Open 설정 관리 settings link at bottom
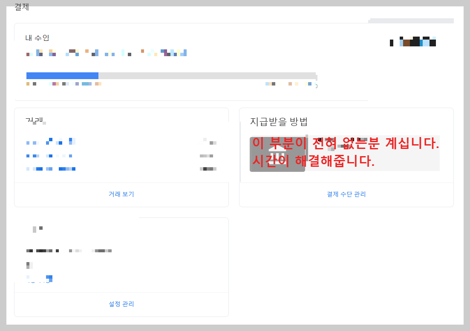 [x=121, y=305]
